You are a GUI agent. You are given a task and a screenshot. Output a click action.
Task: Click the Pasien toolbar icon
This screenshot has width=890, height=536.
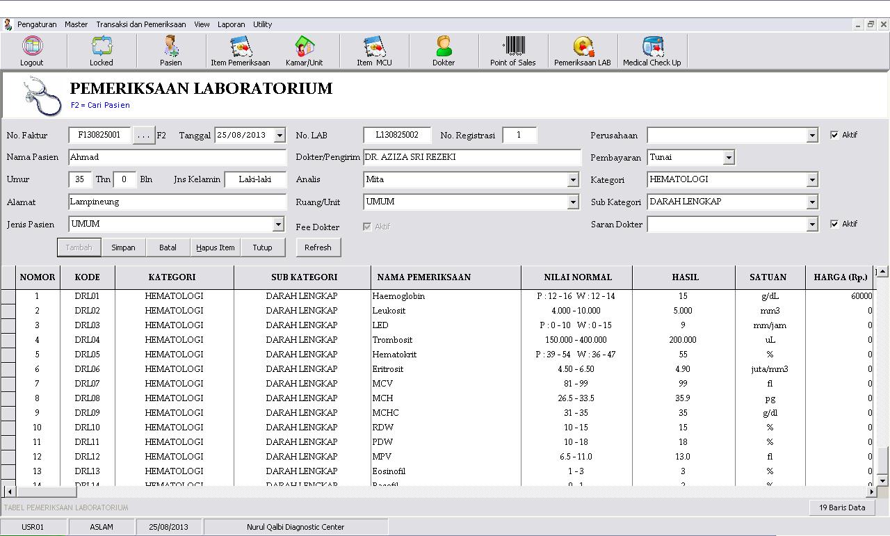pos(170,50)
